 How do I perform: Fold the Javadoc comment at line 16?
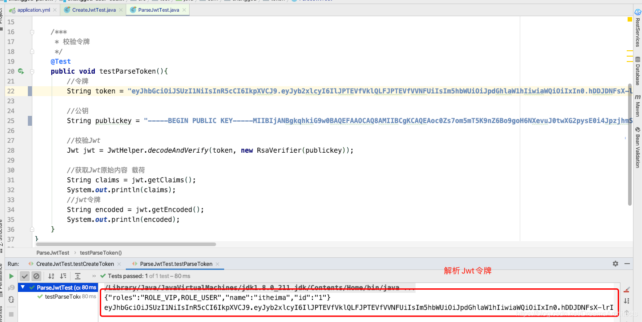coord(32,32)
